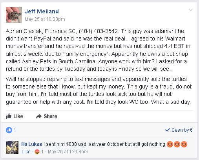
Task: Click the thumbs-up icon beside Like
Action: [x=9, y=116]
